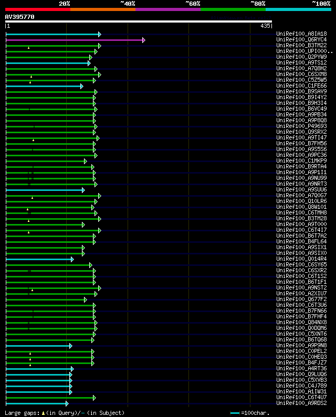Click the yellow gap marker on the A9NST2 row
The height and width of the screenshot is (417, 336).
click(32, 290)
